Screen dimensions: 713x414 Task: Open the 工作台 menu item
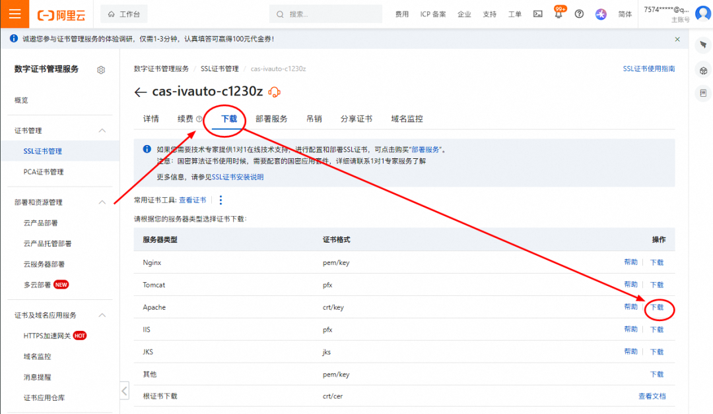click(x=123, y=13)
